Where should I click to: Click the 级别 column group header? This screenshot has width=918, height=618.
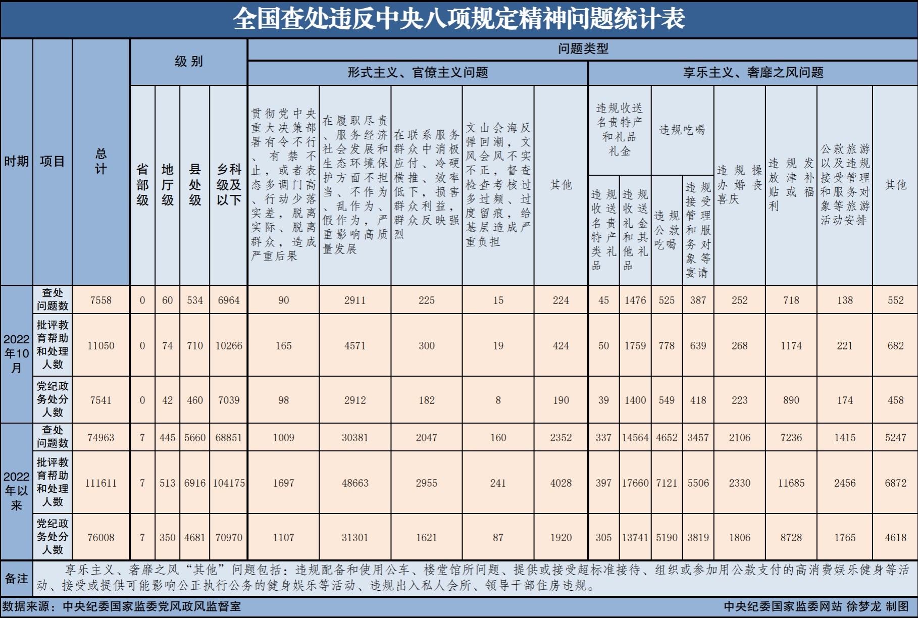pos(188,61)
